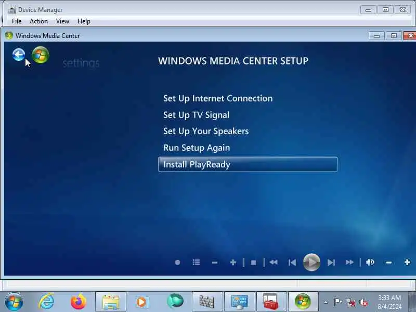
Task: Open the Guide list icon in transport bar
Action: (x=196, y=263)
